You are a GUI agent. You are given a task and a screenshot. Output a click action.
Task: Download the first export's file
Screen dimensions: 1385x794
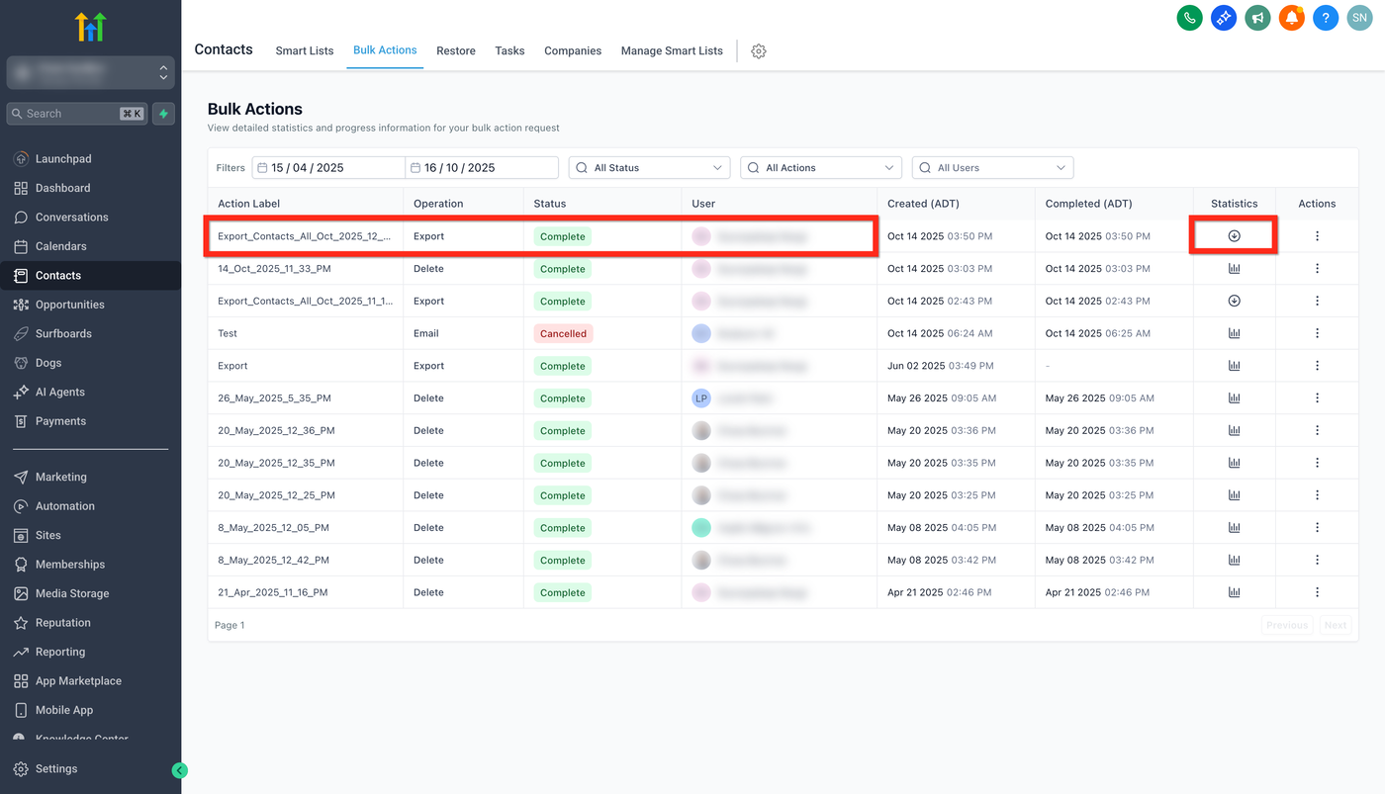click(1234, 236)
